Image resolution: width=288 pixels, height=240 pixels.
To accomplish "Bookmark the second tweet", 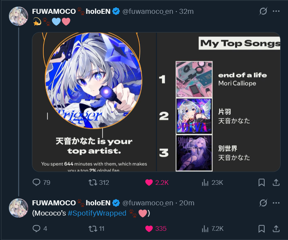I will pyautogui.click(x=262, y=229).
